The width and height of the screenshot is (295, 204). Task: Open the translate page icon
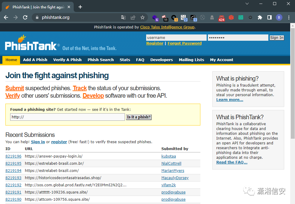click(123, 17)
